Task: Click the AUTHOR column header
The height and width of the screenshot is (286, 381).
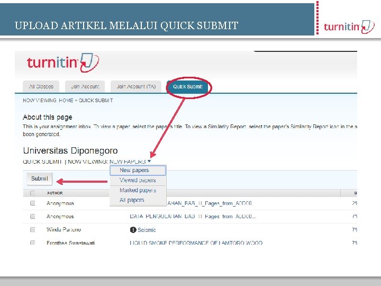Action: click(55, 193)
